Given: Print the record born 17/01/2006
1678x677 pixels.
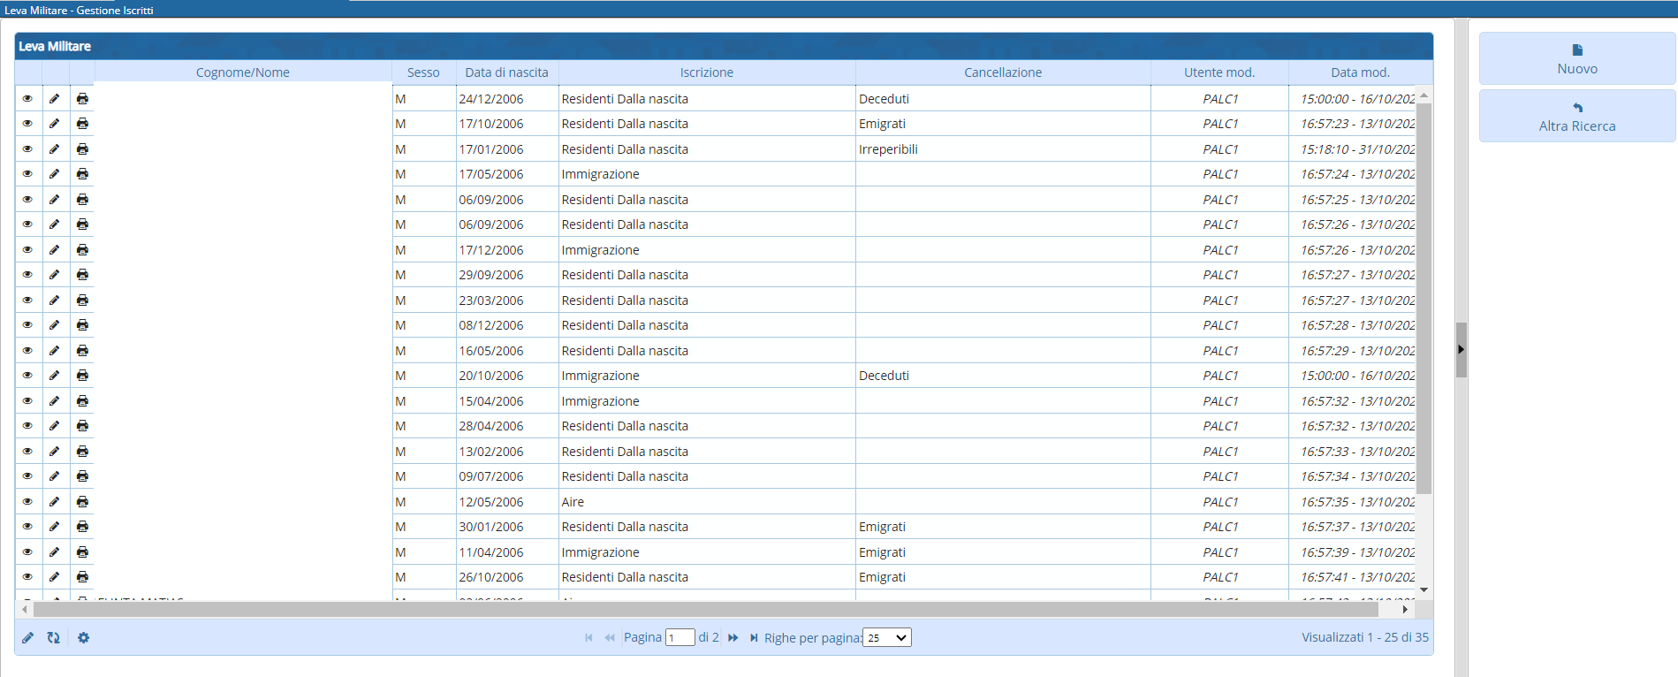Looking at the screenshot, I should click(82, 149).
